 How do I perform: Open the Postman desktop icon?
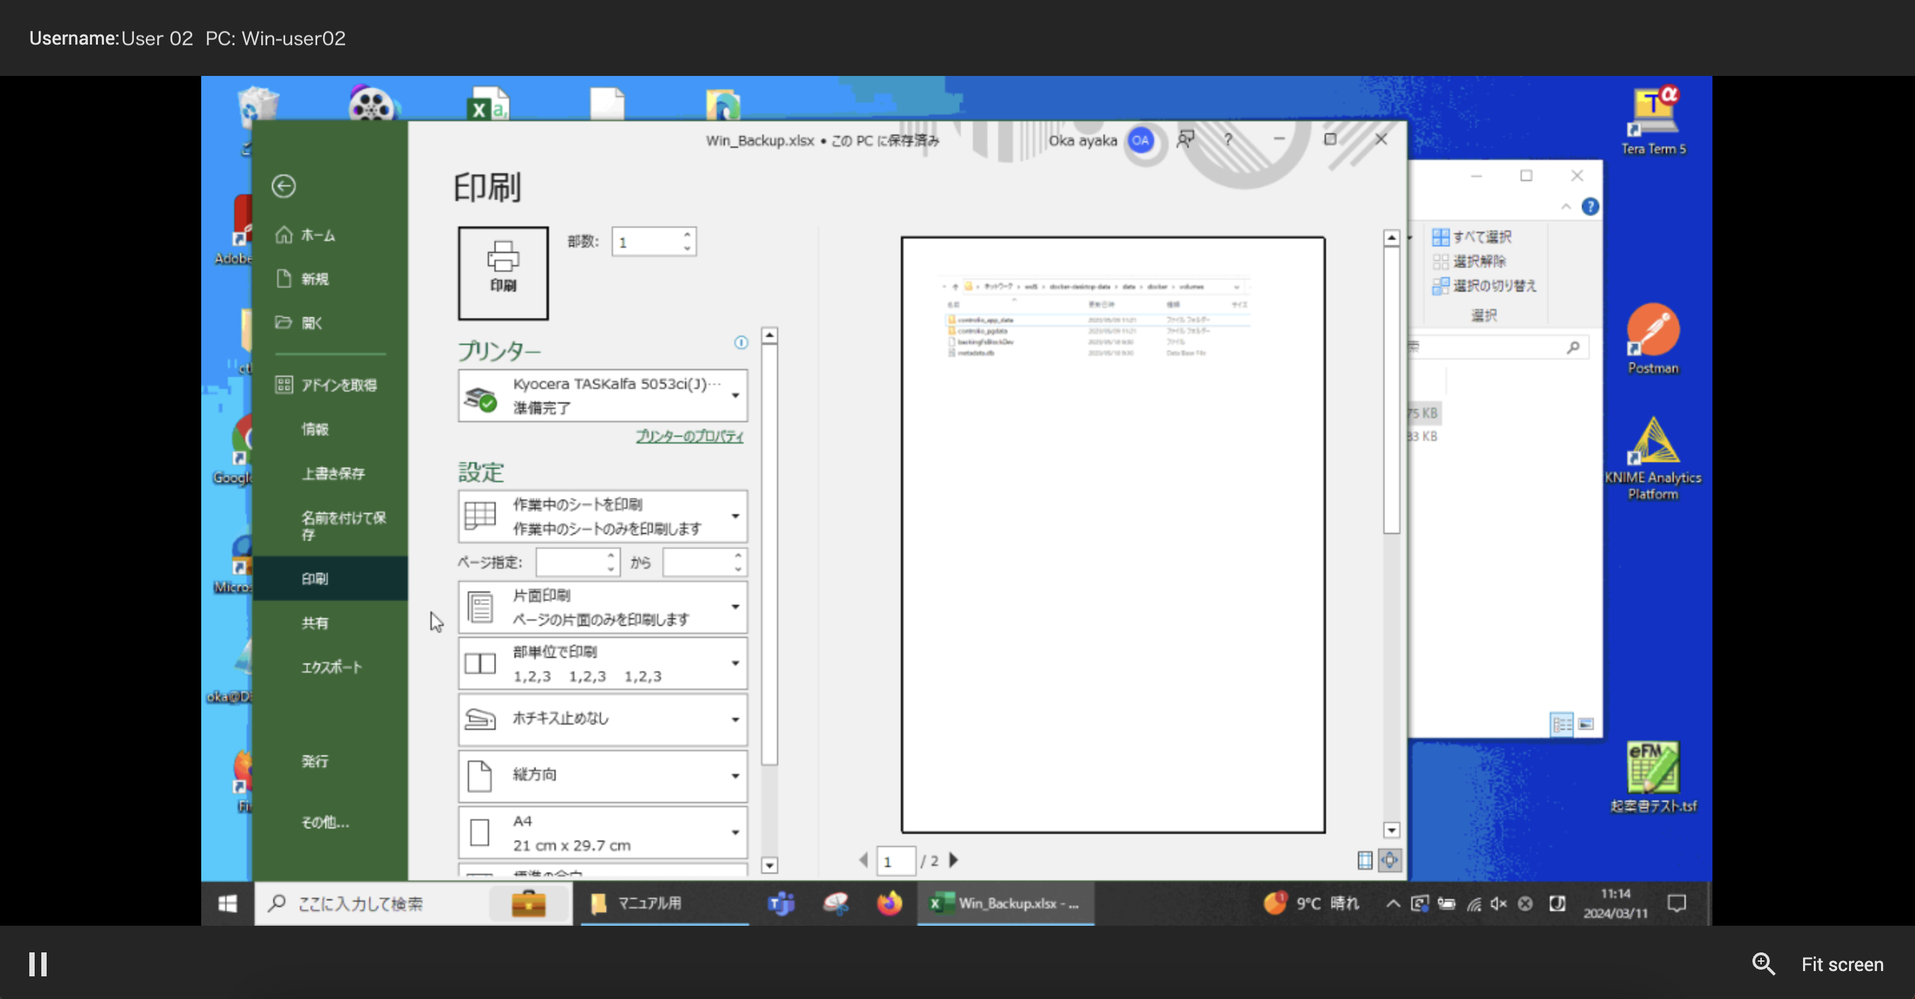[x=1653, y=338]
